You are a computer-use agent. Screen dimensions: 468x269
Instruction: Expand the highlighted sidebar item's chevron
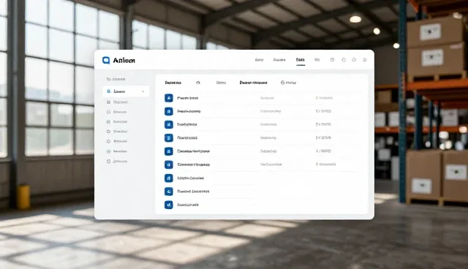143,91
